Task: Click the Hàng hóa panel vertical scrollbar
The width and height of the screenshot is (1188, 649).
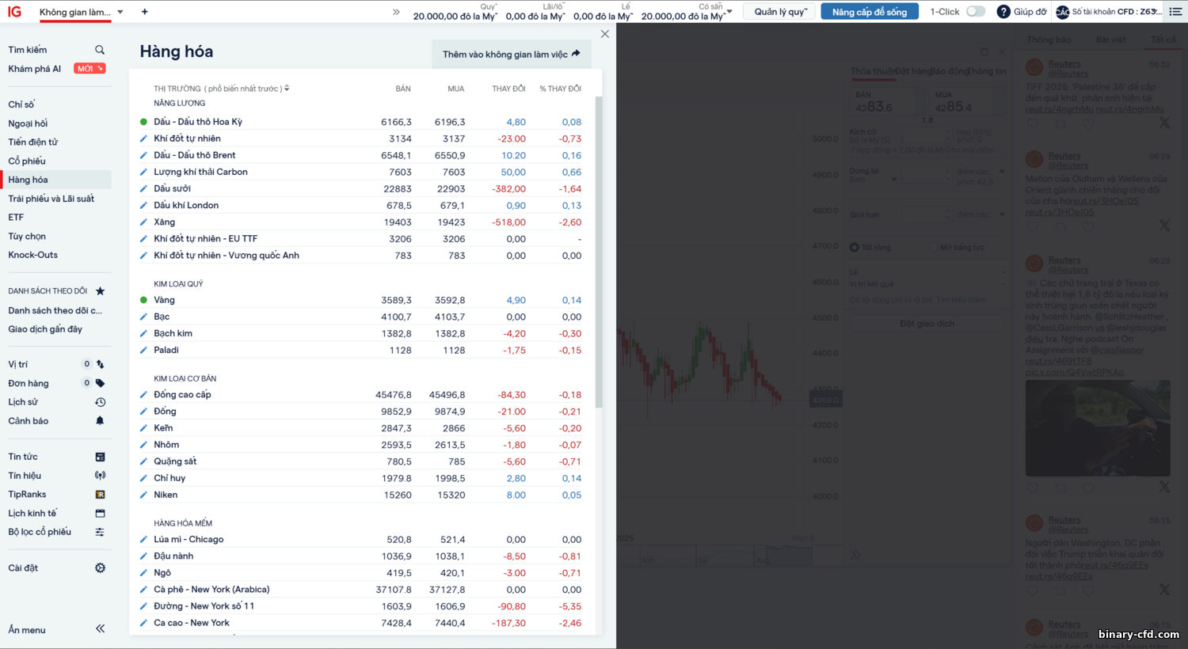Action: pyautogui.click(x=599, y=253)
